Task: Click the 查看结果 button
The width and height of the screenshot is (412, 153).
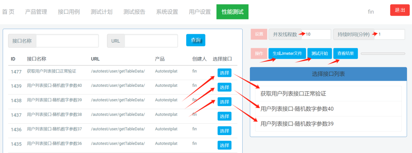Action: pyautogui.click(x=346, y=53)
